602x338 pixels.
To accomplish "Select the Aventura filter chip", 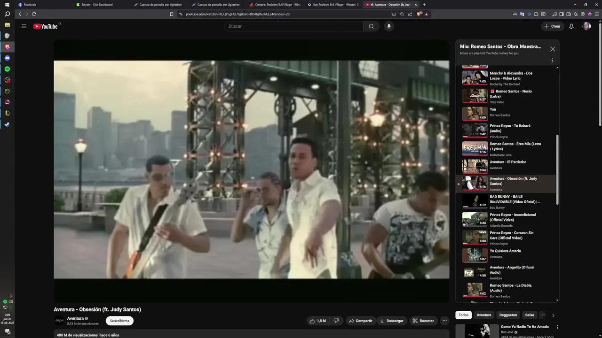I will [483, 315].
